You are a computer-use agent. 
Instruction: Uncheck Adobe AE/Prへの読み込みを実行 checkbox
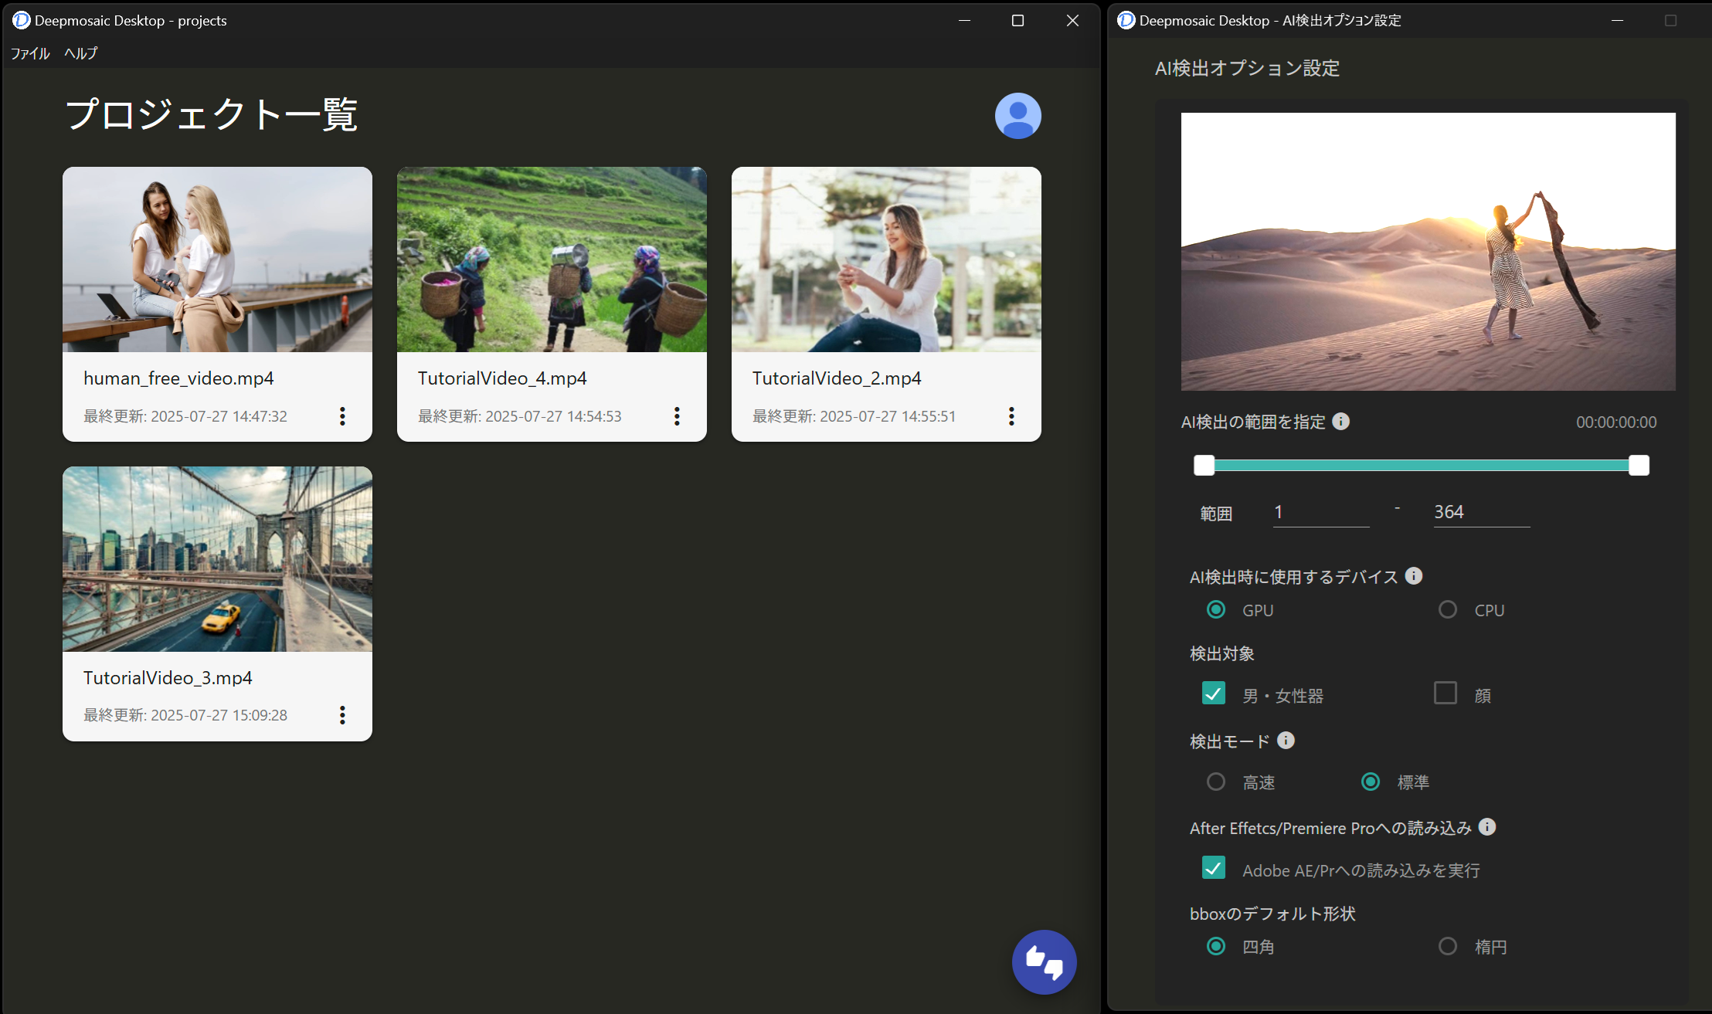(x=1214, y=868)
